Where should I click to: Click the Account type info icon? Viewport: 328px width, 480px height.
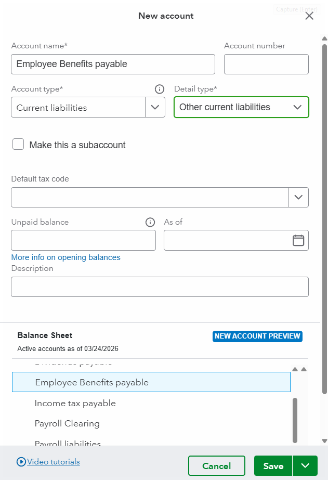[160, 89]
